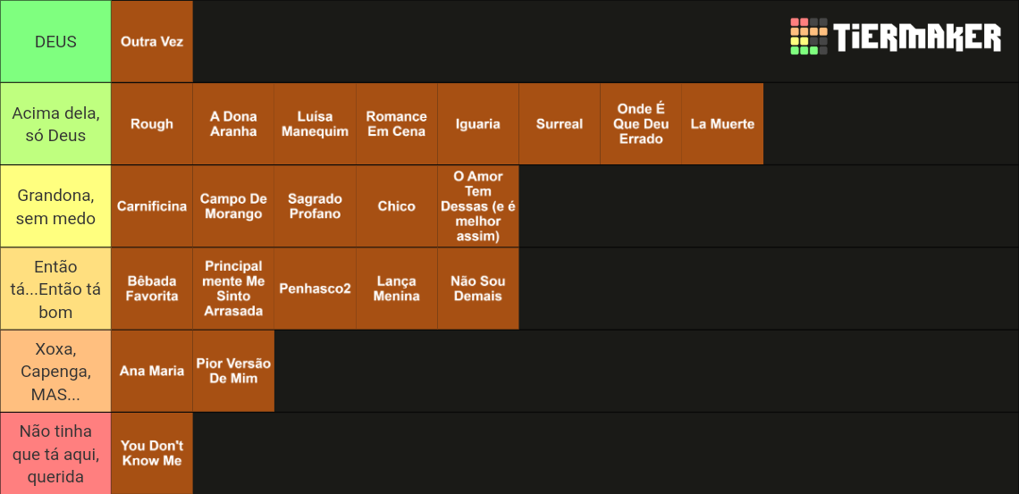Pick the Campo De Morango tile

[x=233, y=206]
